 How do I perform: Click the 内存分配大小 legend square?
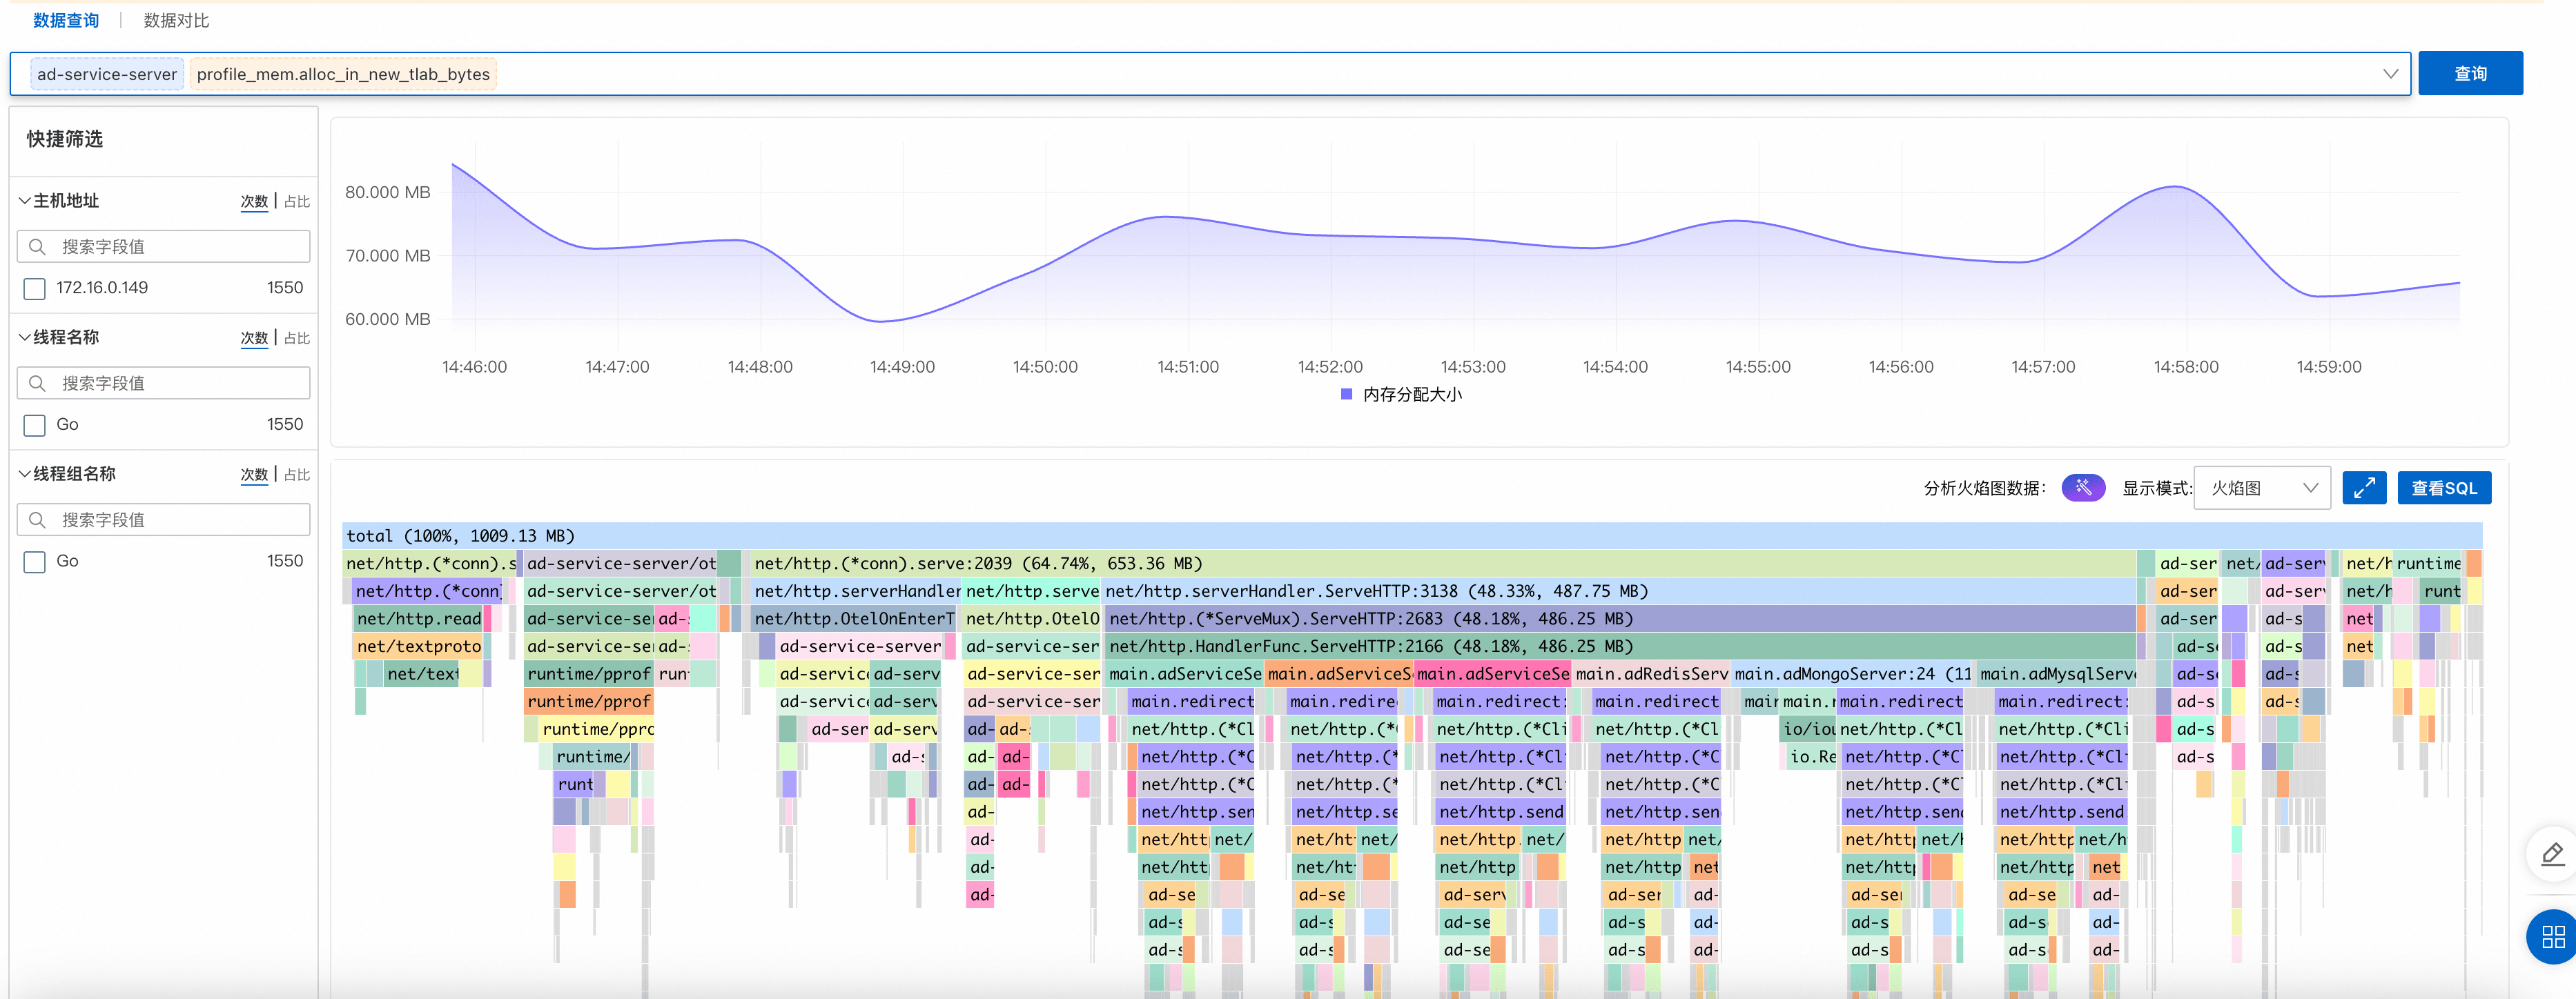coord(1346,394)
